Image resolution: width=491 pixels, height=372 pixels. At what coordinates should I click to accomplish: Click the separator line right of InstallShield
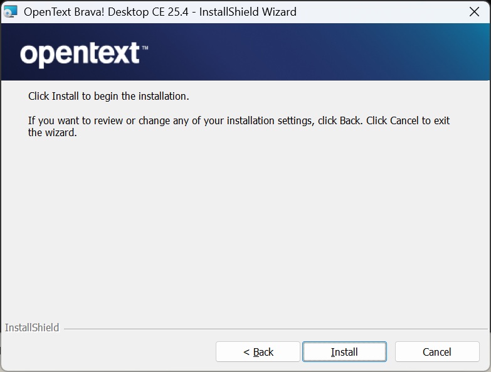(x=276, y=328)
